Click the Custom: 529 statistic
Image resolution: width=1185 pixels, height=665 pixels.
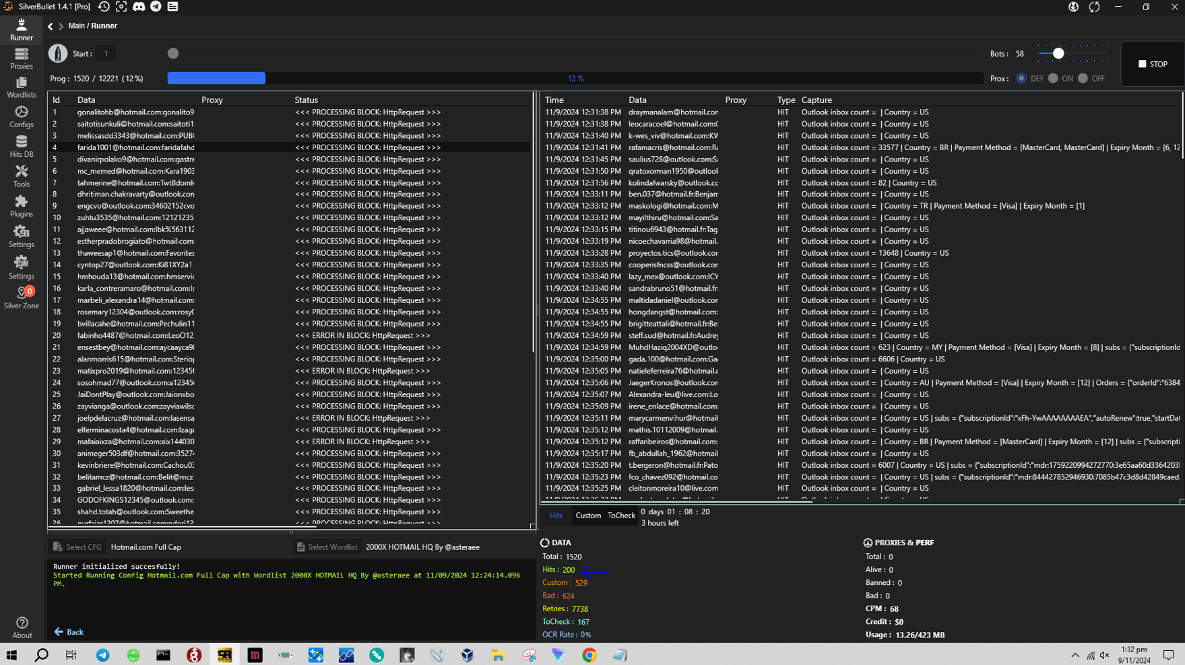click(x=565, y=583)
